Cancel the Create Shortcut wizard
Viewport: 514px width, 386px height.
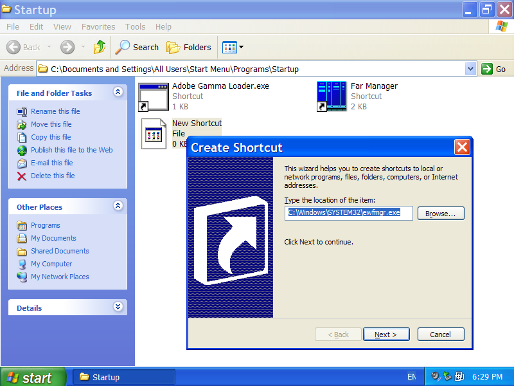441,334
